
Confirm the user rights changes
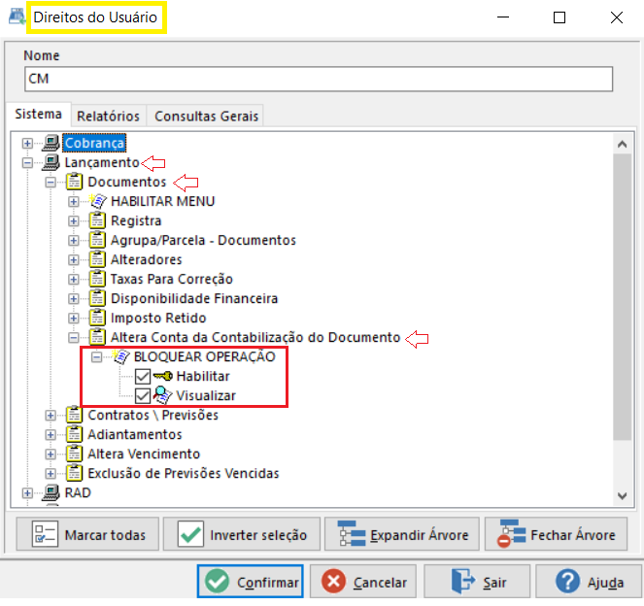coord(251,582)
